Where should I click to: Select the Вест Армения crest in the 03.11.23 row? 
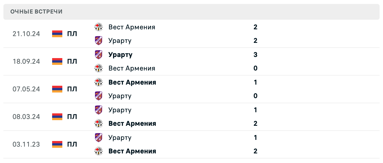(x=99, y=151)
